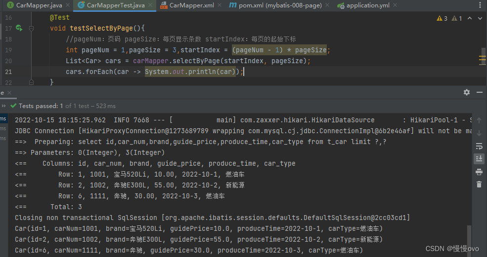Click the testSelectByPage method name
Image resolution: width=487 pixels, height=257 pixels.
coord(101,28)
